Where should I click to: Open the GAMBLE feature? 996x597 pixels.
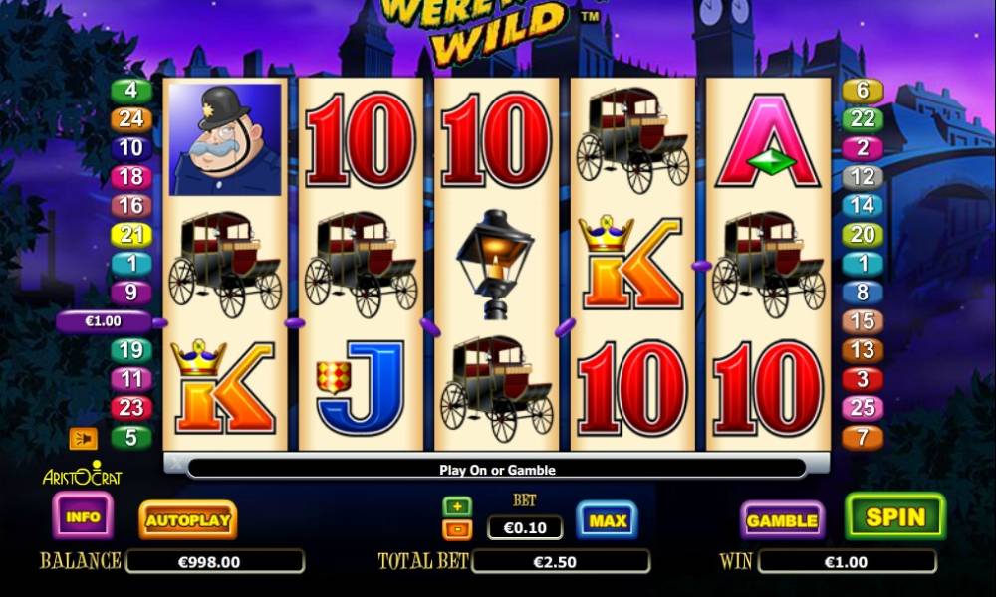(x=782, y=520)
